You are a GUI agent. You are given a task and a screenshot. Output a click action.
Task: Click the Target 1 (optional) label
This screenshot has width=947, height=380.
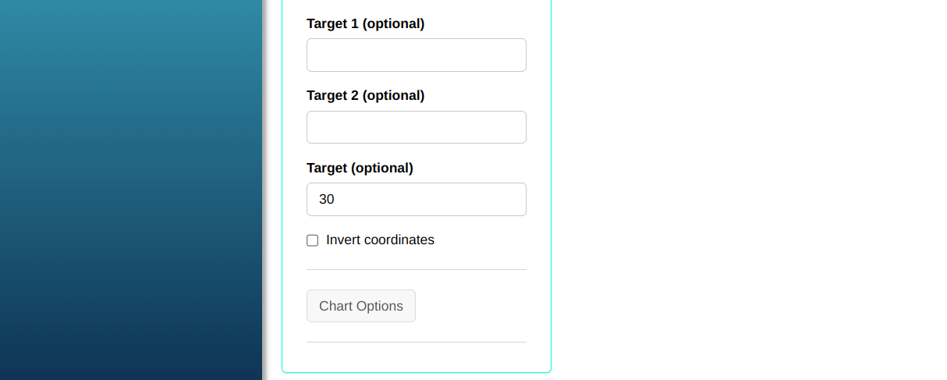[365, 23]
